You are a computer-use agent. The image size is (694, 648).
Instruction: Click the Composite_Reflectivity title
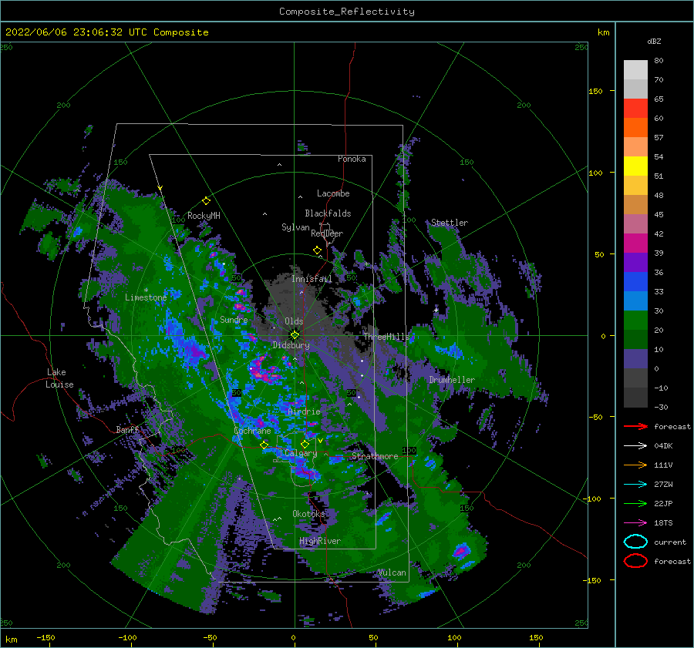[346, 12]
